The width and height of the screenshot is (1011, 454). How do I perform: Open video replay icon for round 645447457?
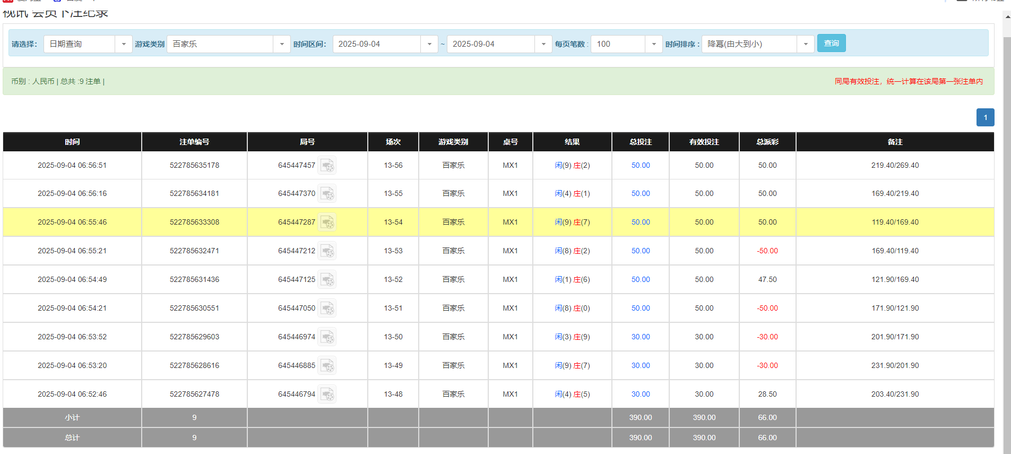(x=327, y=166)
